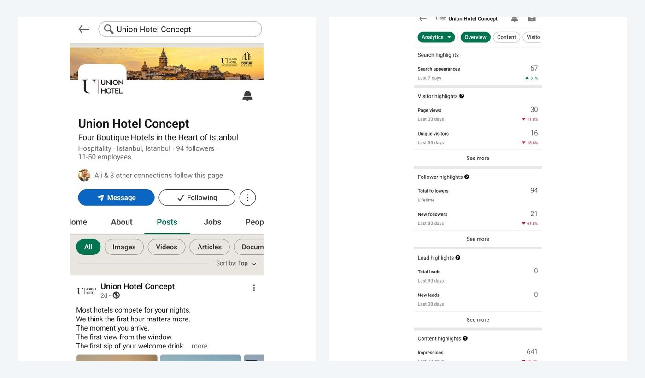Click the Unique visitors label

coord(433,134)
